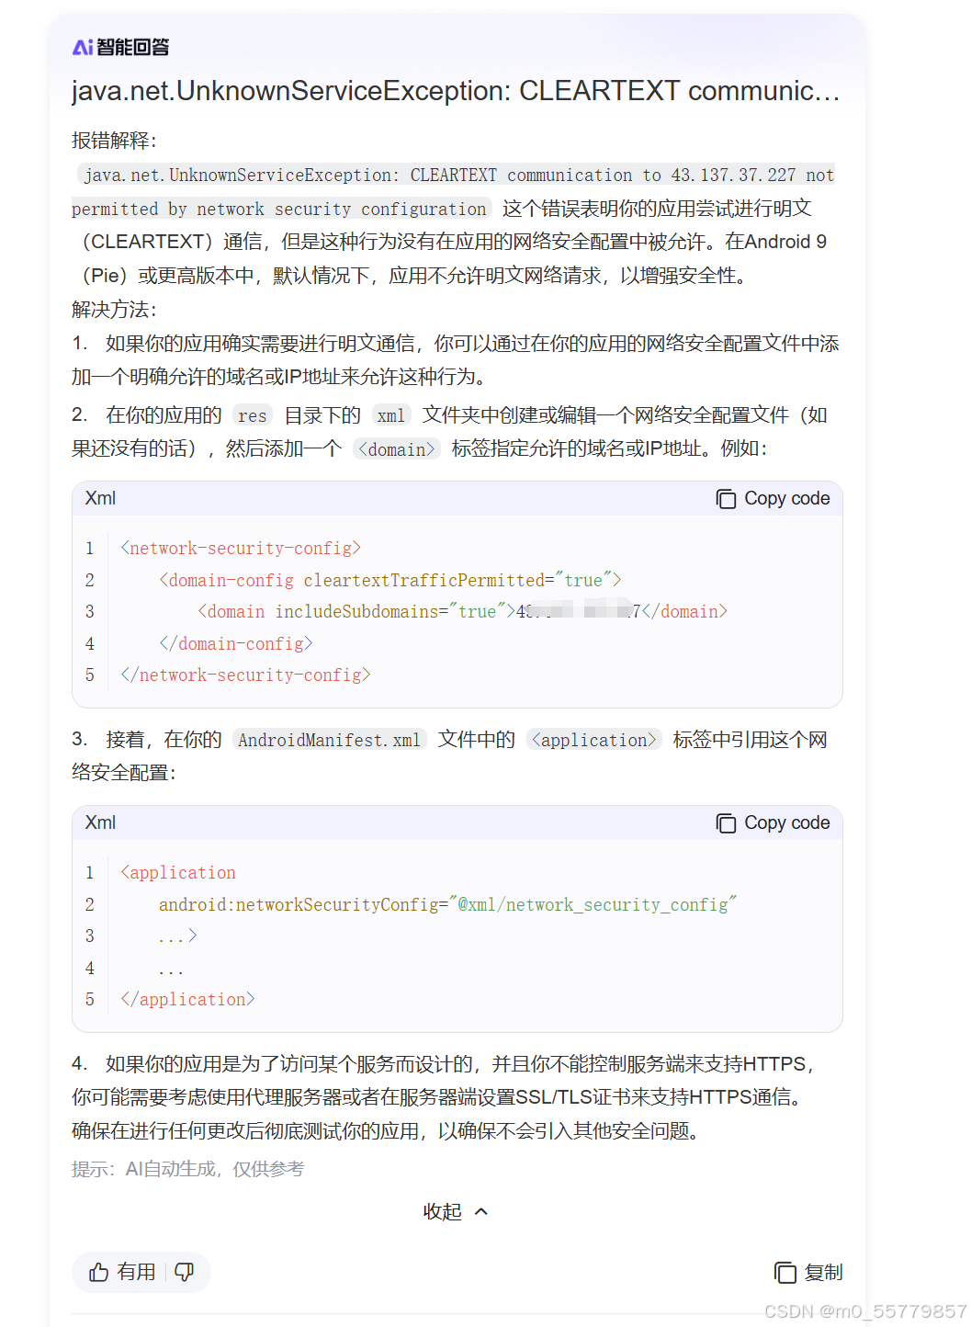This screenshot has height=1327, width=971.
Task: Collapse the AI answer via 收起
Action: click(x=441, y=1211)
